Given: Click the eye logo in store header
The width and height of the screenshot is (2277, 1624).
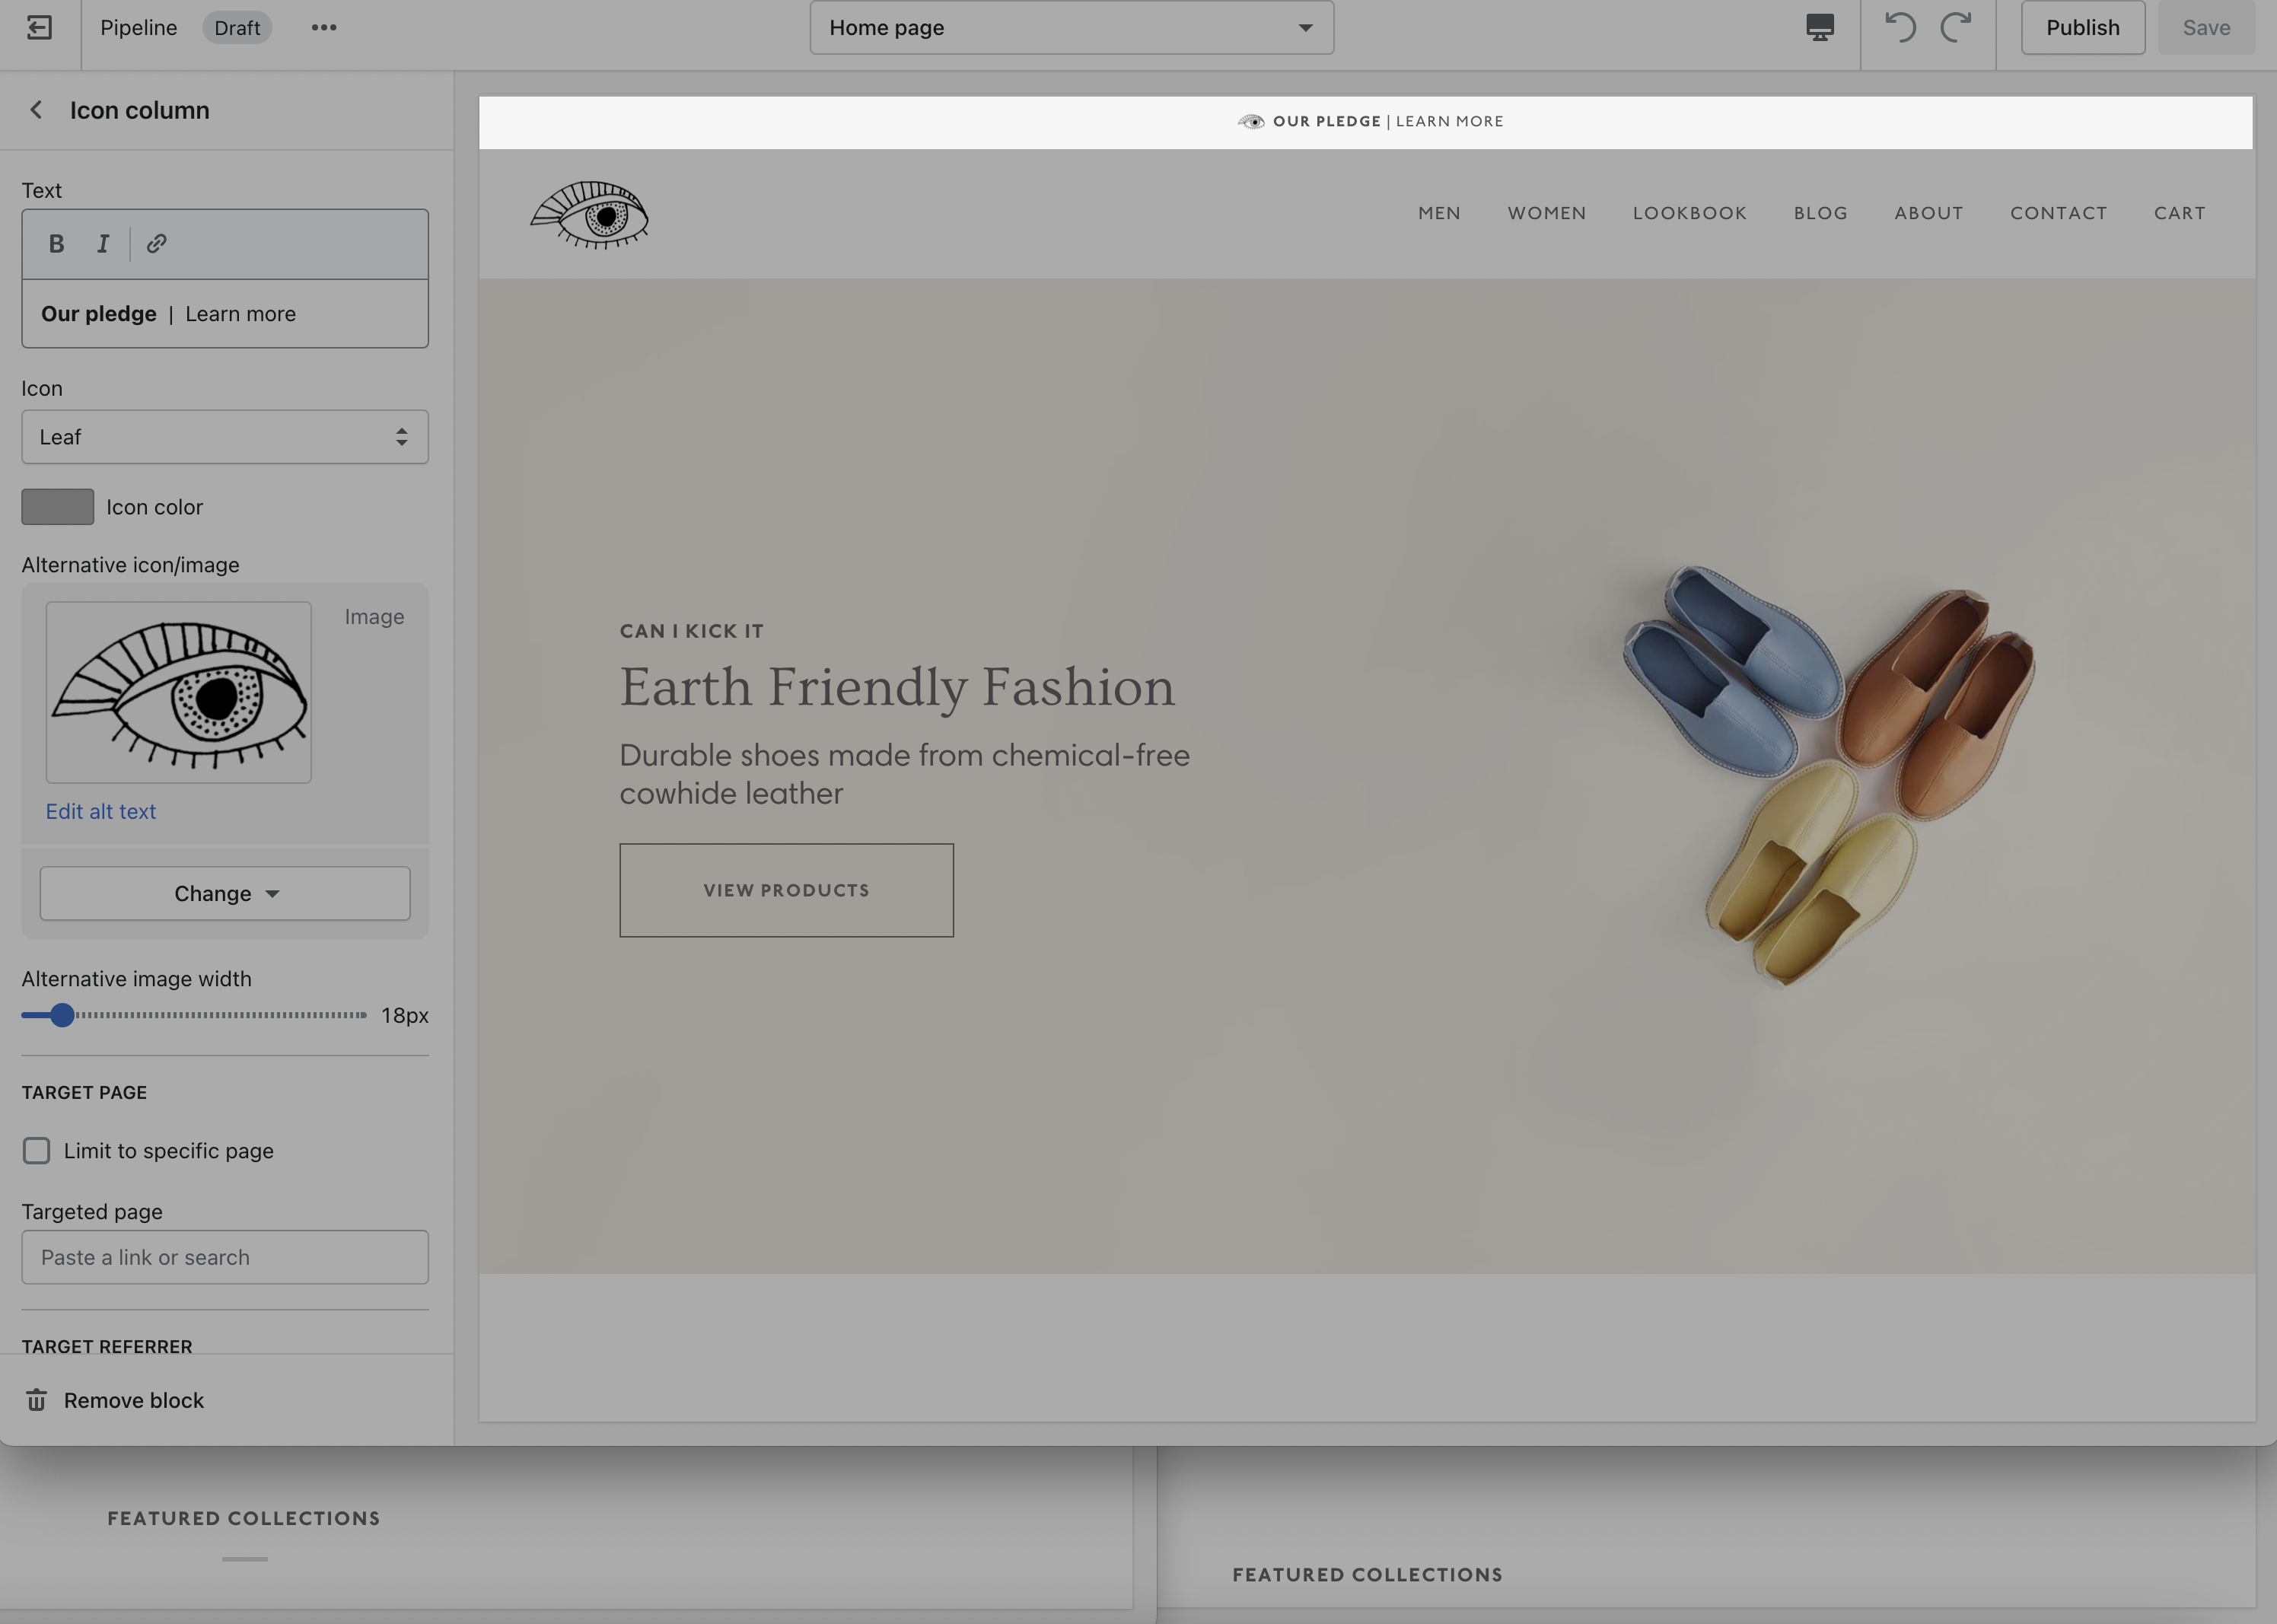Looking at the screenshot, I should pyautogui.click(x=589, y=214).
